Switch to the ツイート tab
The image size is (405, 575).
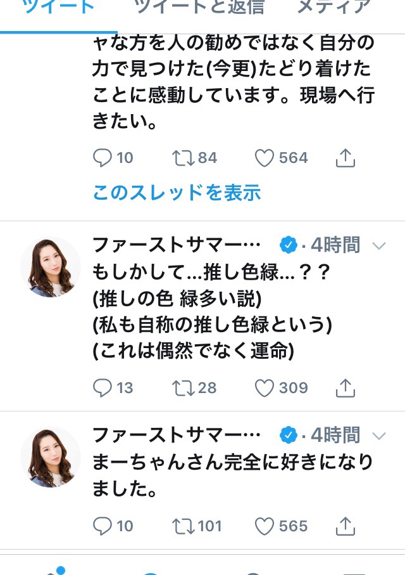click(x=59, y=8)
